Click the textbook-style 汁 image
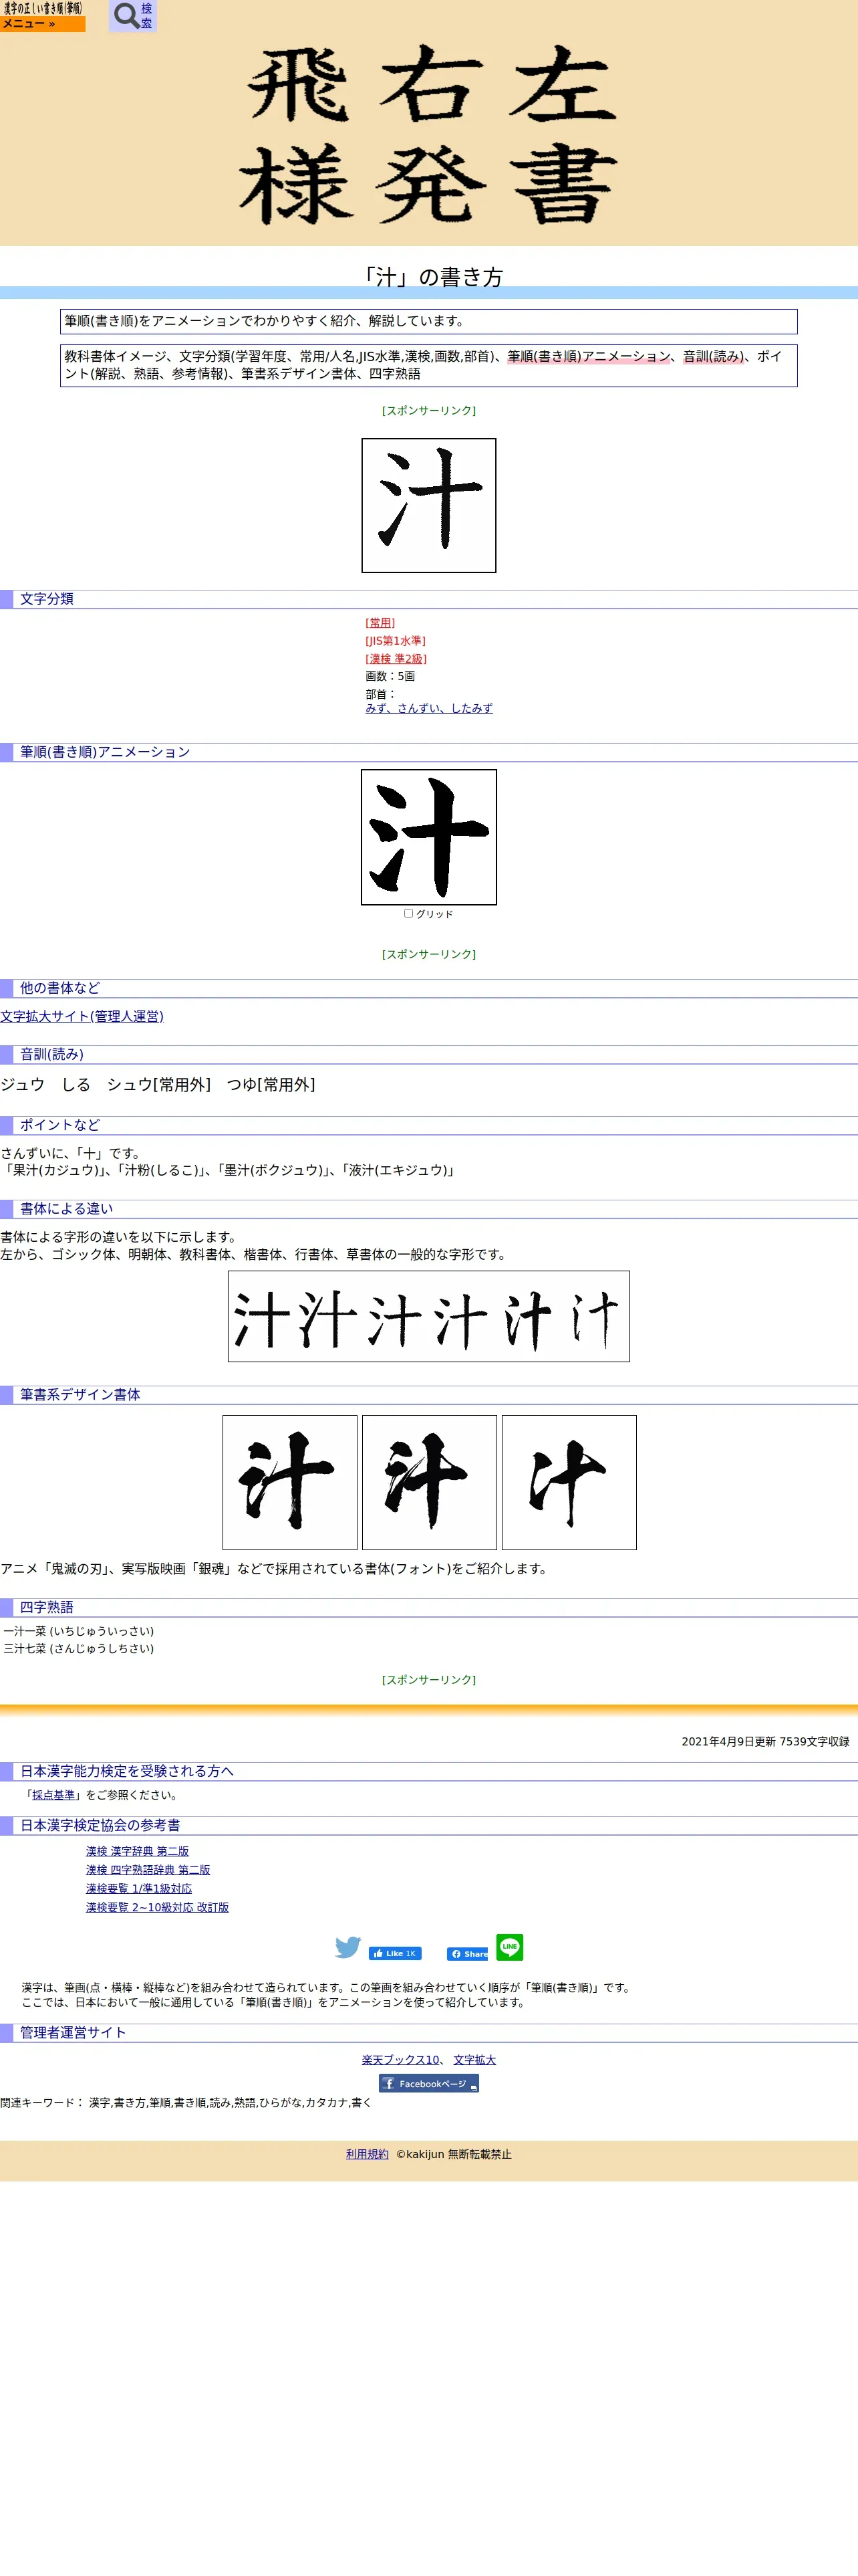The width and height of the screenshot is (858, 2576). tap(428, 505)
